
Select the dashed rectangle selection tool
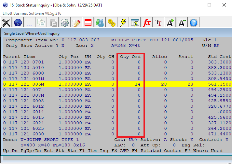[30, 23]
